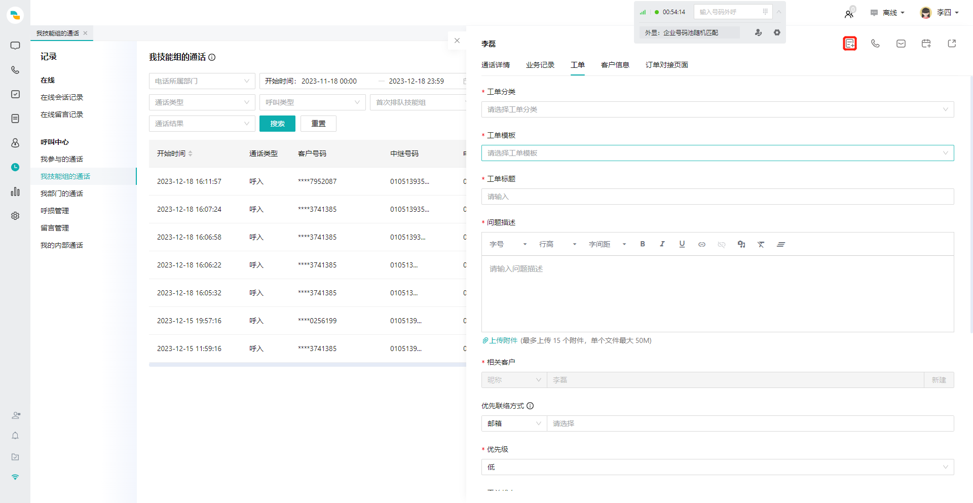Image resolution: width=973 pixels, height=503 pixels.
Task: Open the 通话结果 filter dropdown
Action: (202, 124)
